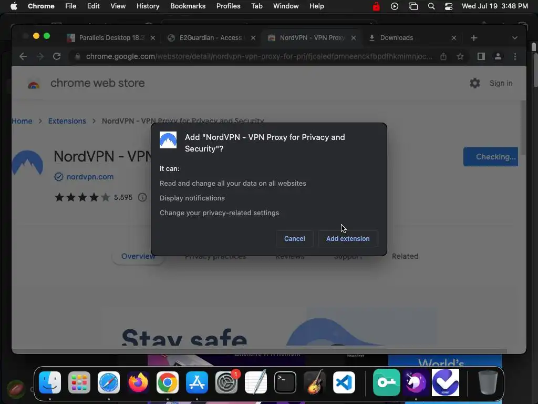This screenshot has width=538, height=404.
Task: Click Add extension in the dialog
Action: click(x=348, y=238)
